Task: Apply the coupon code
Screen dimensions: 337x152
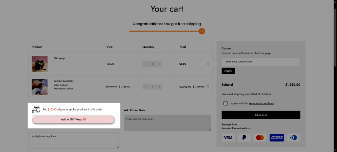Action: coord(228,71)
